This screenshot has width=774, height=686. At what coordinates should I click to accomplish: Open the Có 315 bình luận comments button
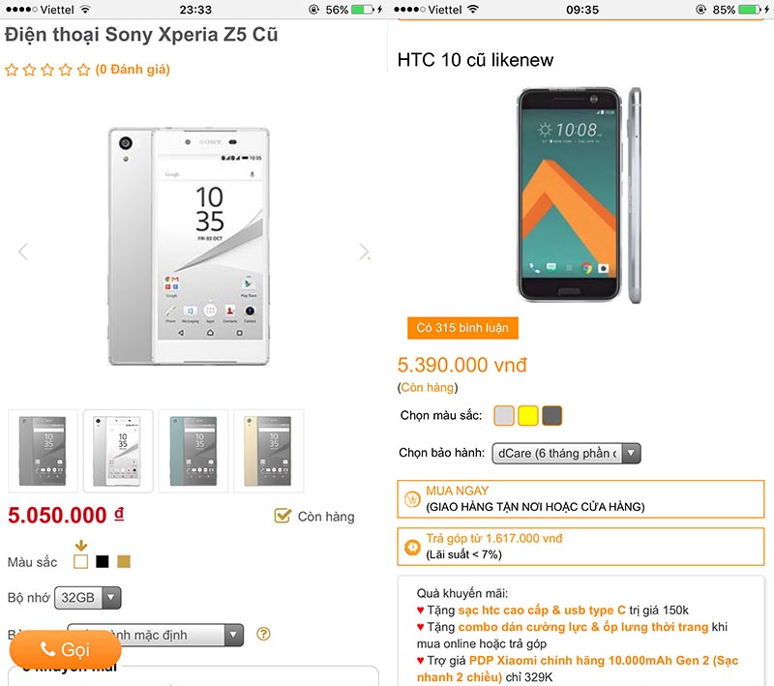click(462, 328)
